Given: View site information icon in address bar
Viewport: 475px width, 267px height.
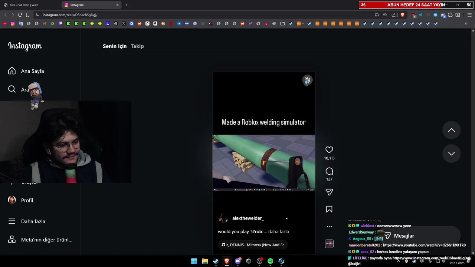Looking at the screenshot, I should [37, 15].
